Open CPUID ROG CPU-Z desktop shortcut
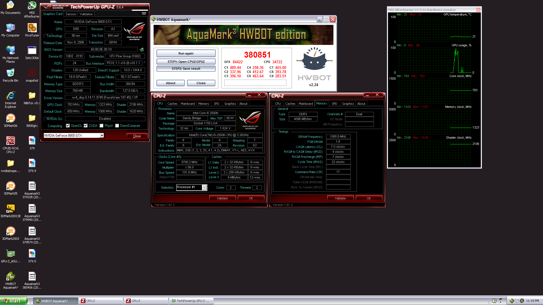 (10, 145)
